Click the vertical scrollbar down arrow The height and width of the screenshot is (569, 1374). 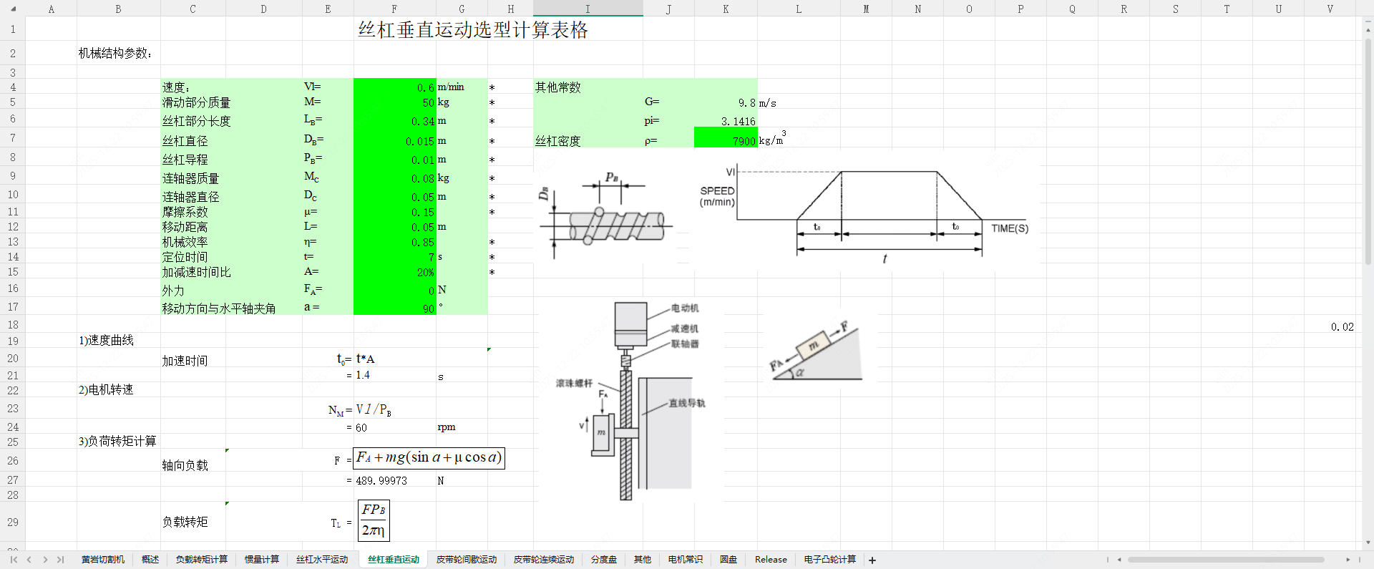click(x=1368, y=543)
